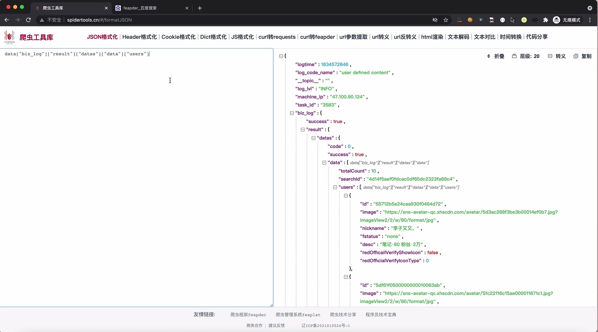Click the 转义 escape button
This screenshot has width=598, height=332.
click(557, 56)
